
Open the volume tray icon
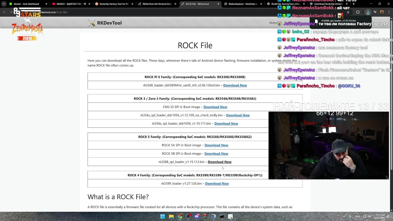point(370,216)
